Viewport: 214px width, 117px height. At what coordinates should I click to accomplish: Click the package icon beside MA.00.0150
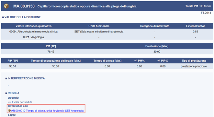[6, 6]
